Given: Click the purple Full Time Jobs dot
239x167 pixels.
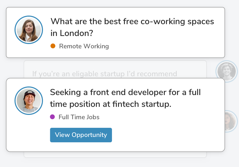Looking at the screenshot, I should pos(52,117).
